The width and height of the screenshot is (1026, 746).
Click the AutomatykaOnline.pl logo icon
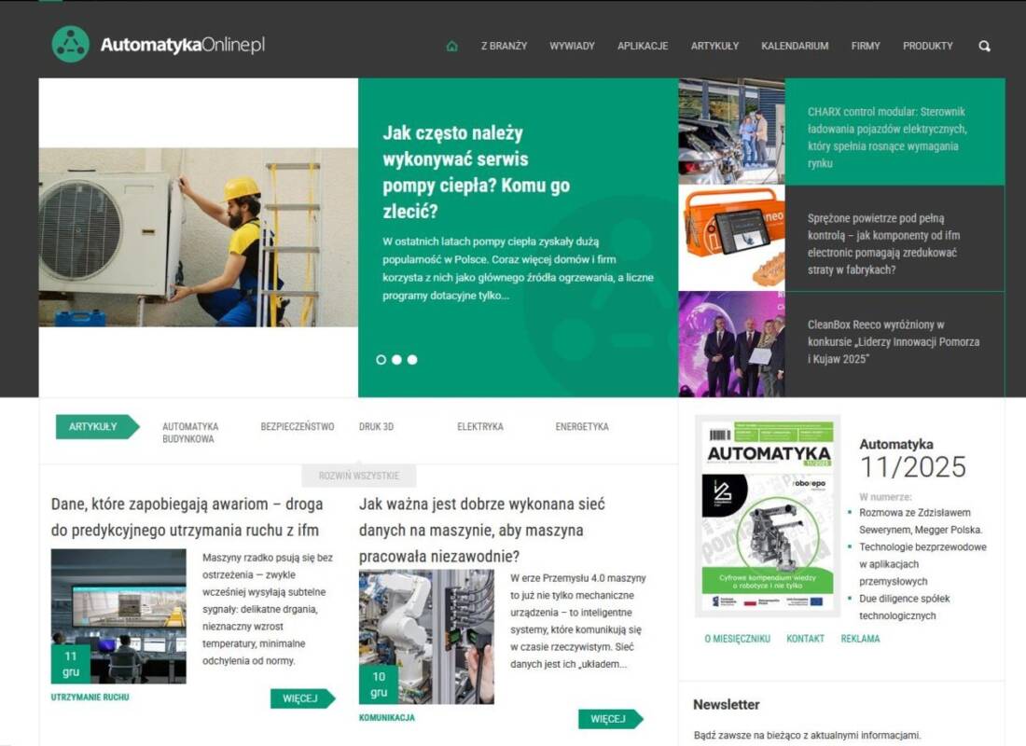click(x=71, y=45)
